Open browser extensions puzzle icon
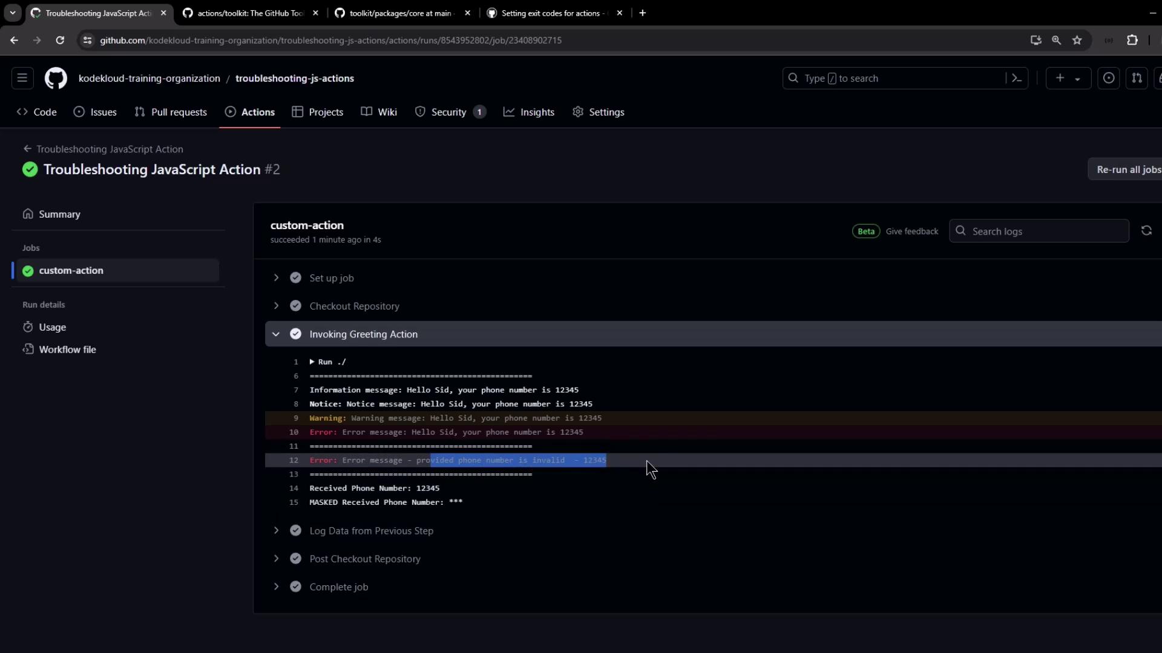This screenshot has height=653, width=1162. pos(1132,41)
